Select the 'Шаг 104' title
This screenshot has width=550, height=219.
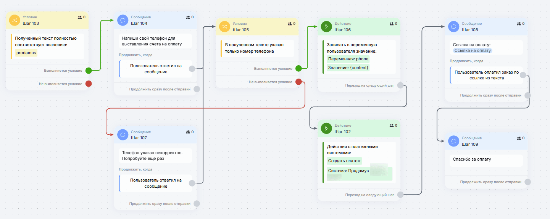[x=139, y=23]
